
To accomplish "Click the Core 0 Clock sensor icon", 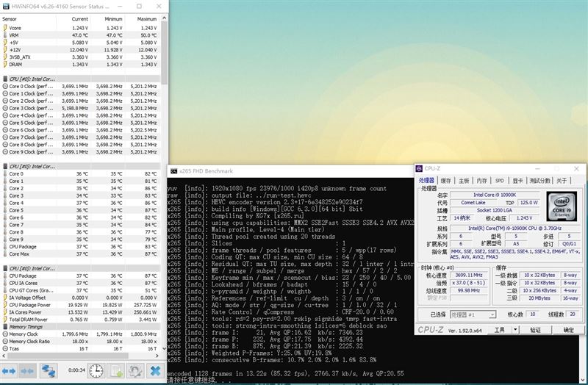I will pos(5,86).
